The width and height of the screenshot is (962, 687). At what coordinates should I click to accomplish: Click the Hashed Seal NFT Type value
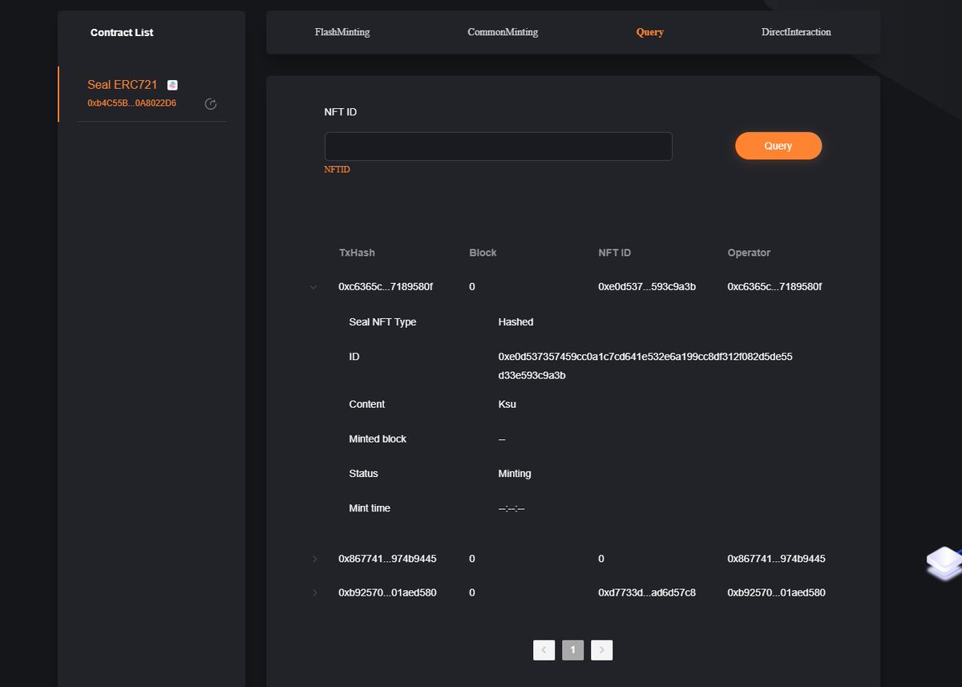pos(515,322)
